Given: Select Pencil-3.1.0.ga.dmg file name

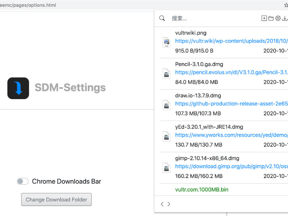Looking at the screenshot, I should point(199,64).
